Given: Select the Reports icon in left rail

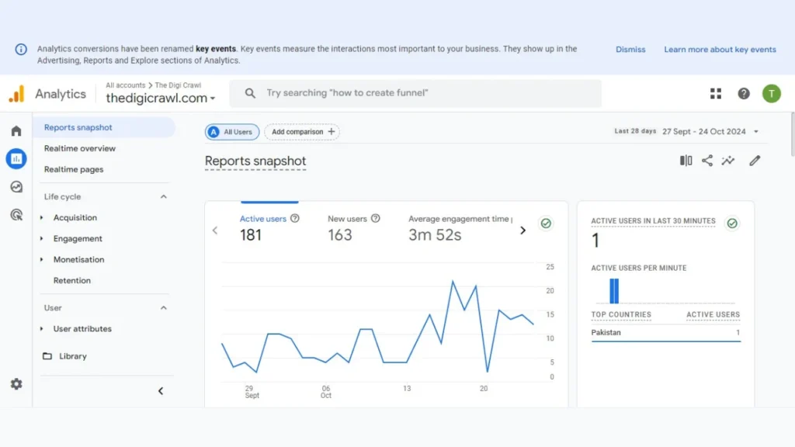Looking at the screenshot, I should (x=16, y=158).
